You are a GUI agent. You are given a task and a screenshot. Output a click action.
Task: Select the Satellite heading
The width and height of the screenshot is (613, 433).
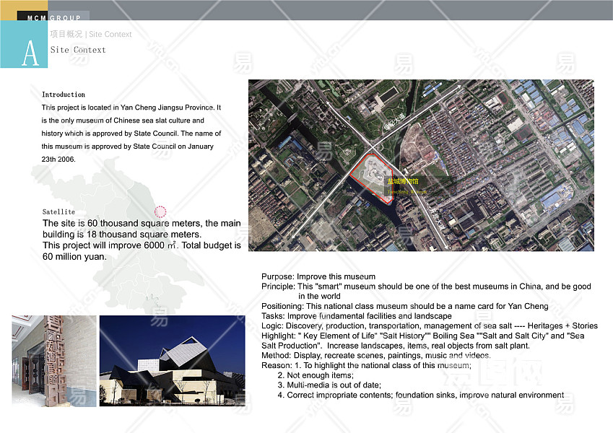pyautogui.click(x=58, y=212)
